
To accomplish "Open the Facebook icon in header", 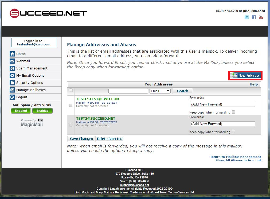I will point(254,17).
